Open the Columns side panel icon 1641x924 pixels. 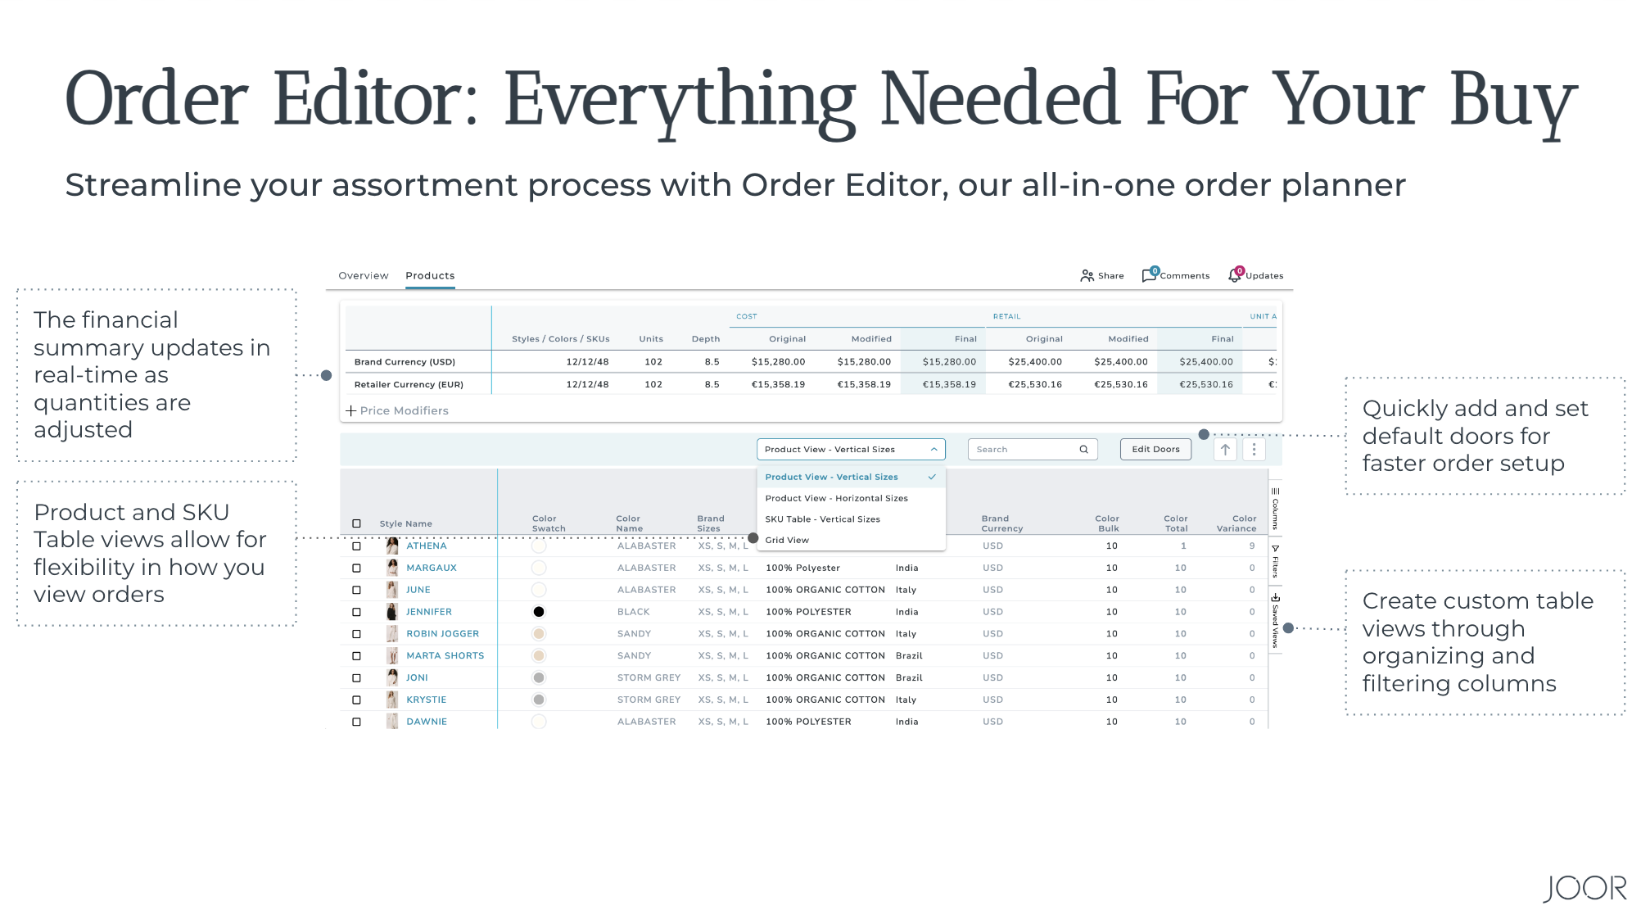click(1275, 509)
